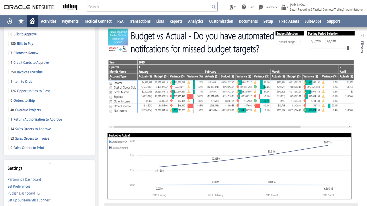Open the Recent Records clock icon
The image size is (367, 206).
point(9,21)
